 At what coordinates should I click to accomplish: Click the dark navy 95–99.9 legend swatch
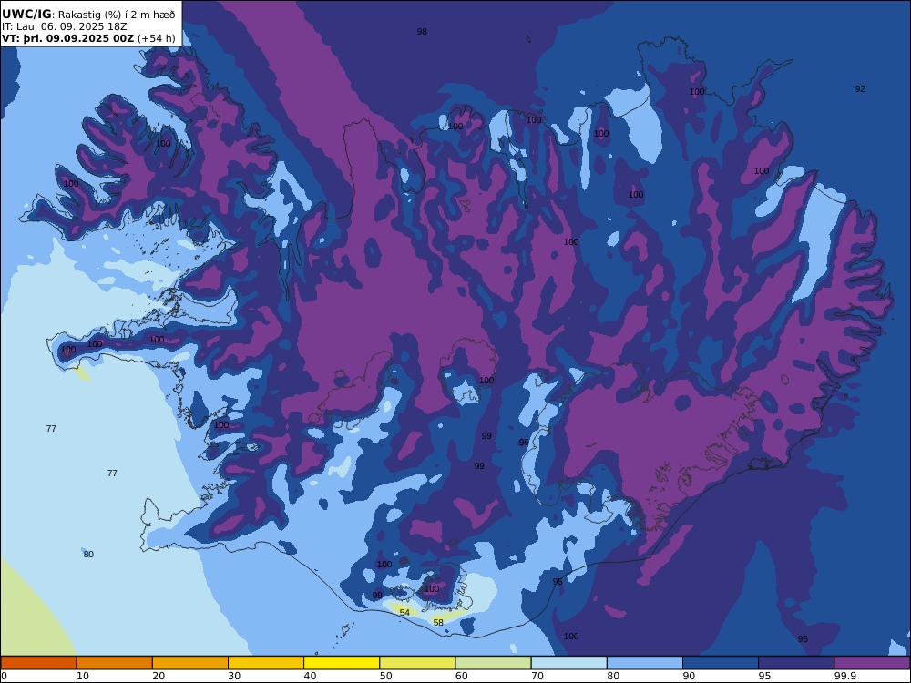coord(796,663)
